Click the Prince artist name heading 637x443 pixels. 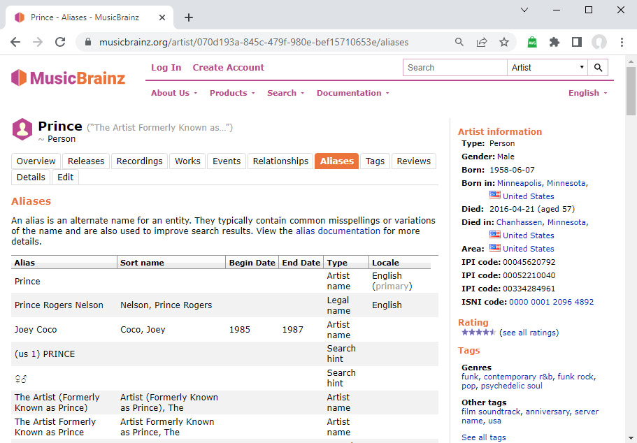click(x=60, y=126)
